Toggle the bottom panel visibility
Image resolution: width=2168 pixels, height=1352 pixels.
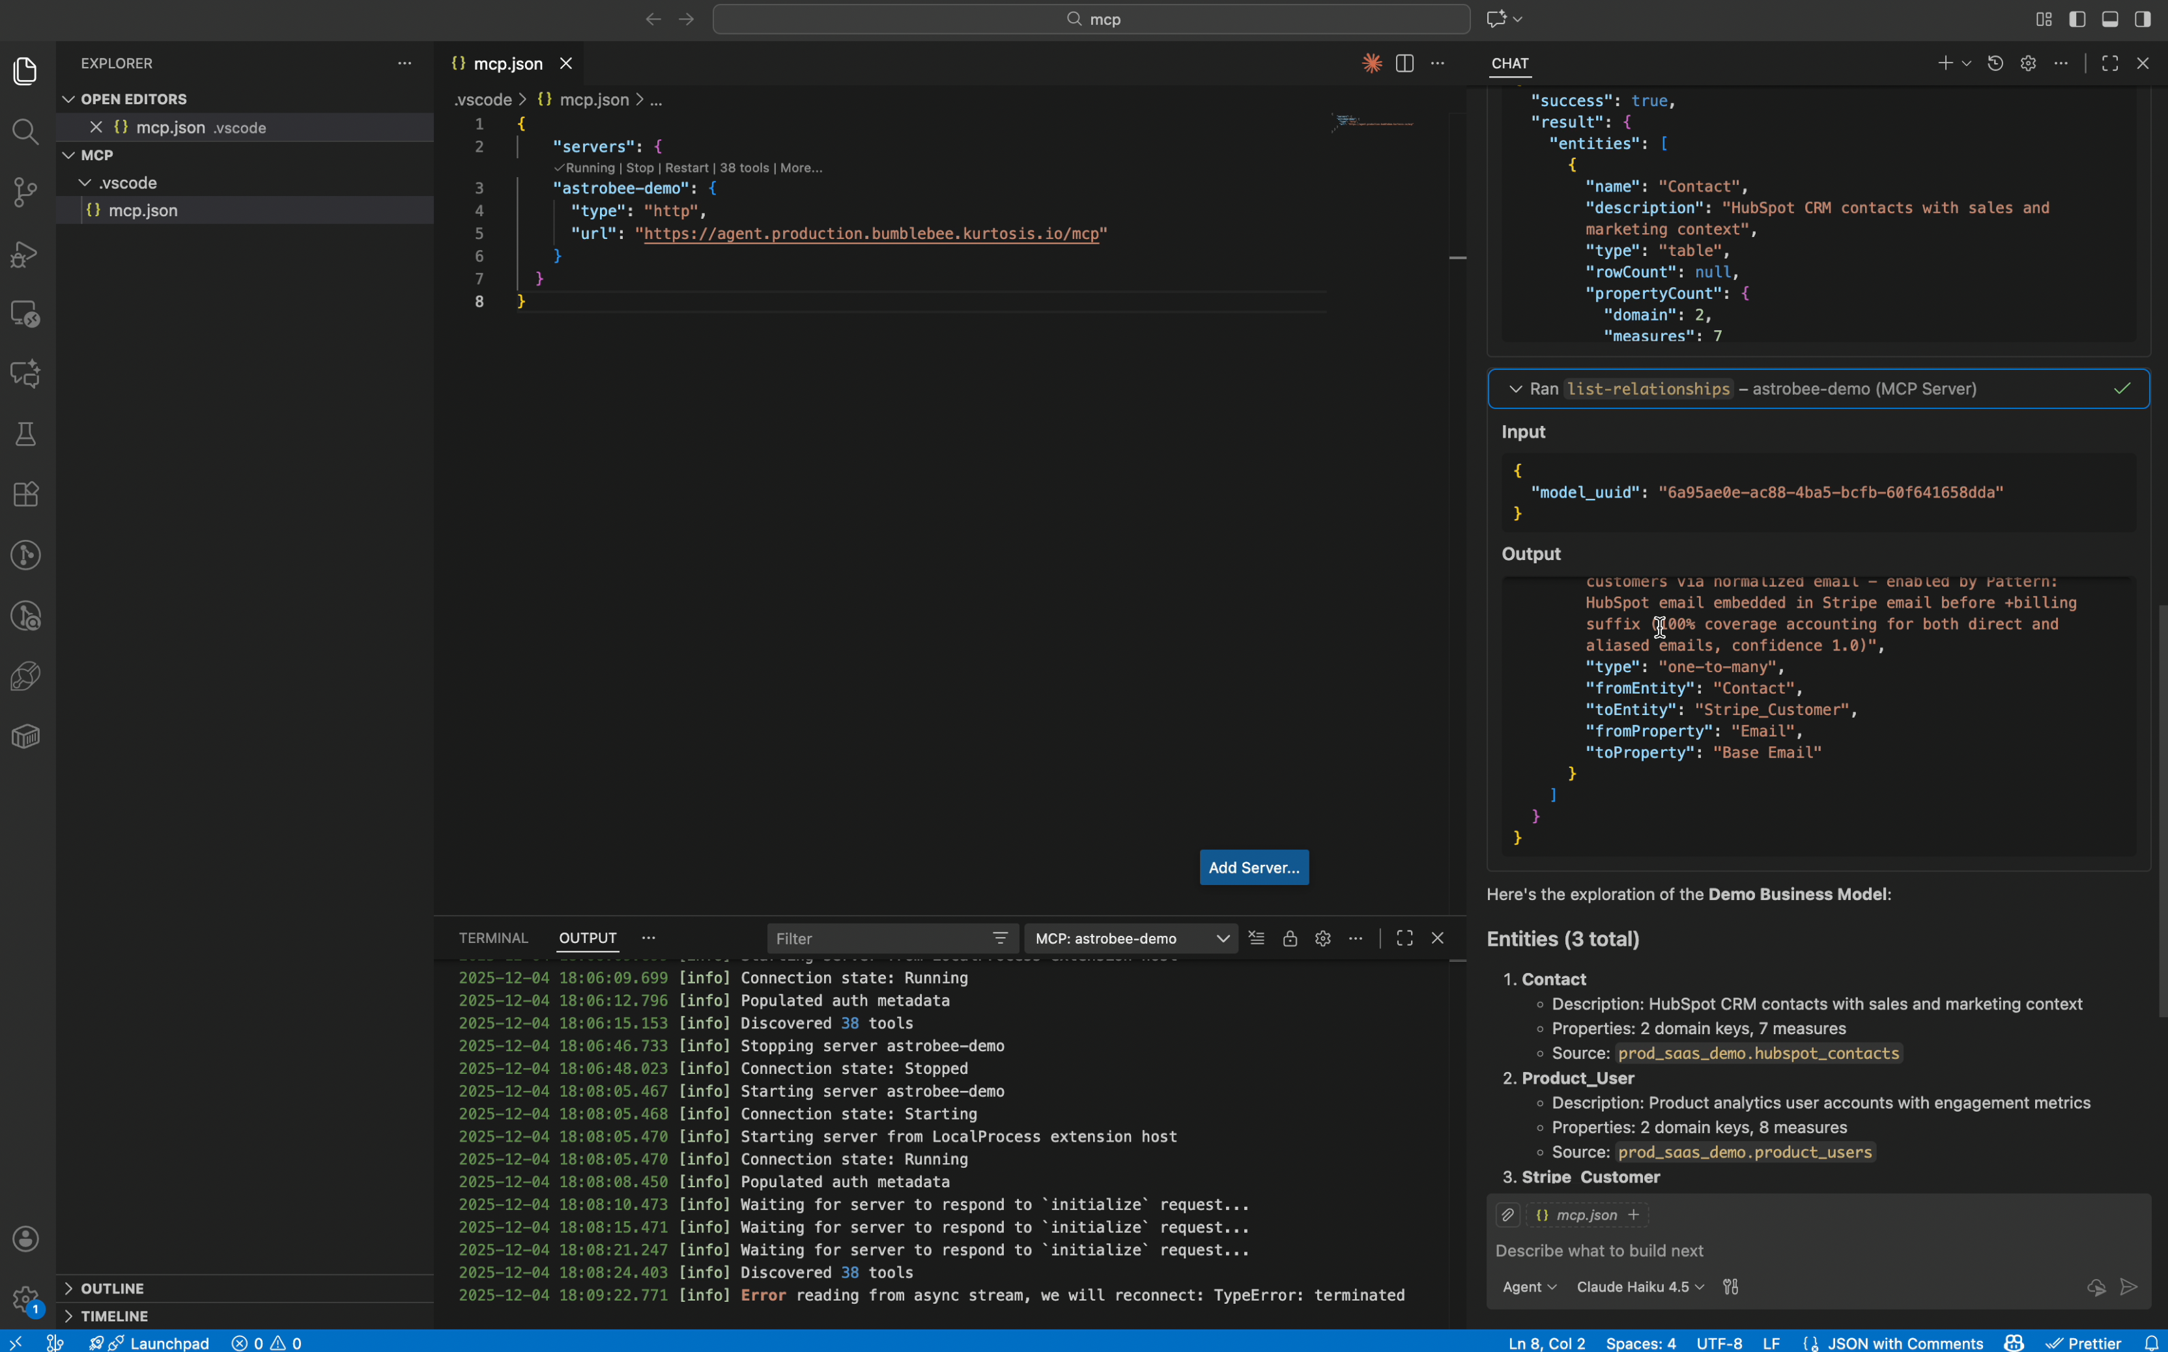pos(2110,19)
